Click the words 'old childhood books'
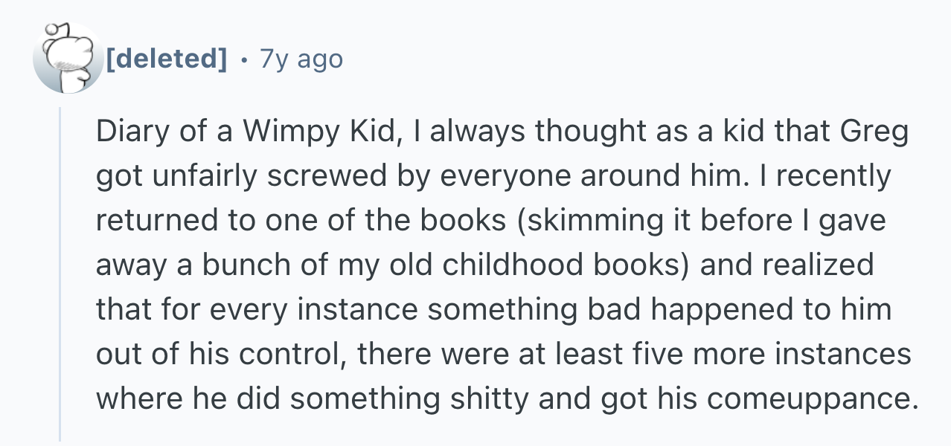This screenshot has width=951, height=446. pyautogui.click(x=527, y=266)
